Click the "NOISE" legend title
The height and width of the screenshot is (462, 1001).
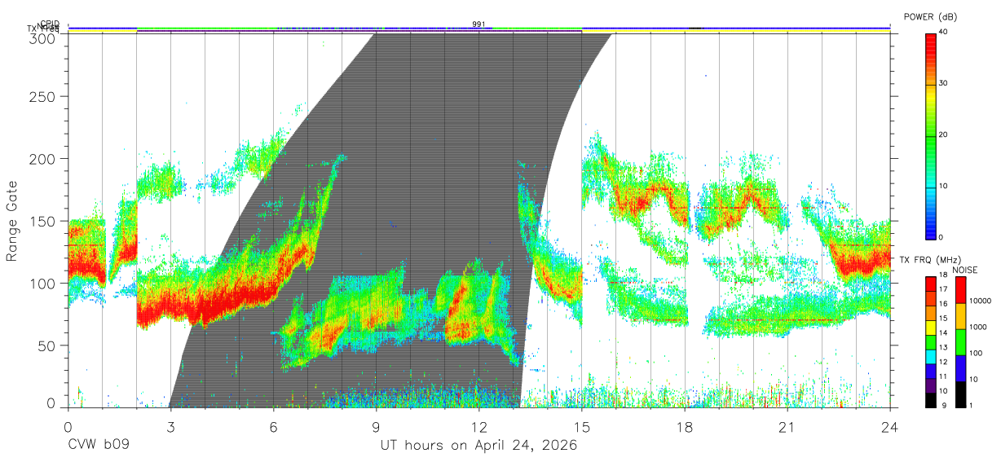[965, 270]
